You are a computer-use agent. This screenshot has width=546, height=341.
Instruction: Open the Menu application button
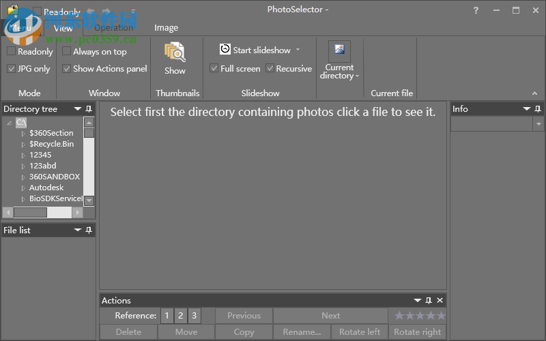tap(21, 28)
